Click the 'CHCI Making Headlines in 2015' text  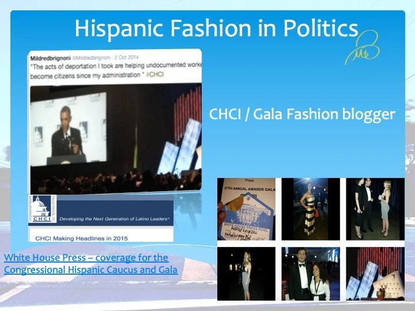click(x=81, y=238)
